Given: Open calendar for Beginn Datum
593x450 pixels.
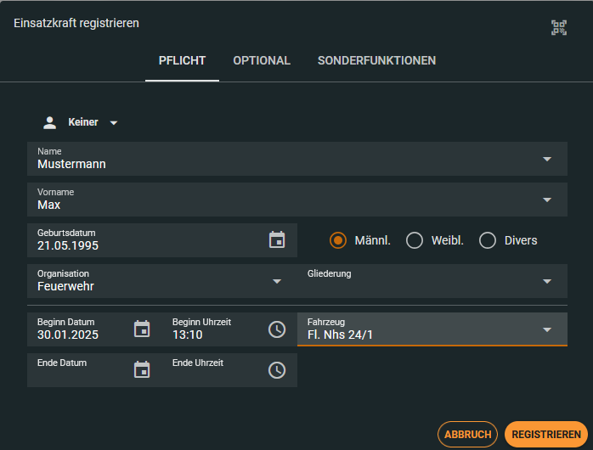Looking at the screenshot, I should pyautogui.click(x=142, y=329).
